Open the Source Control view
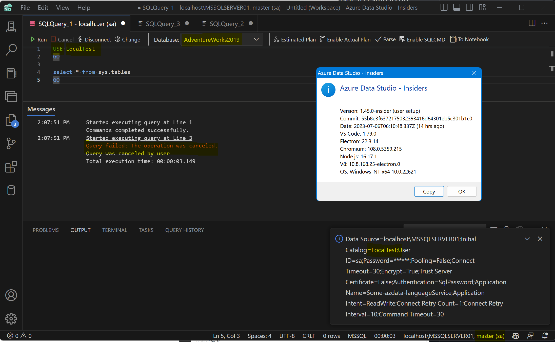Image resolution: width=555 pixels, height=343 pixels. click(11, 143)
